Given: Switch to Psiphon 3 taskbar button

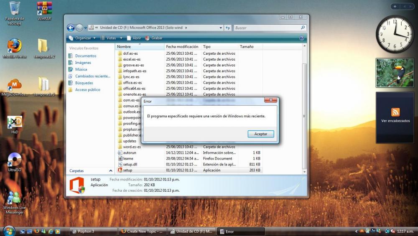Looking at the screenshot, I should [x=93, y=231].
